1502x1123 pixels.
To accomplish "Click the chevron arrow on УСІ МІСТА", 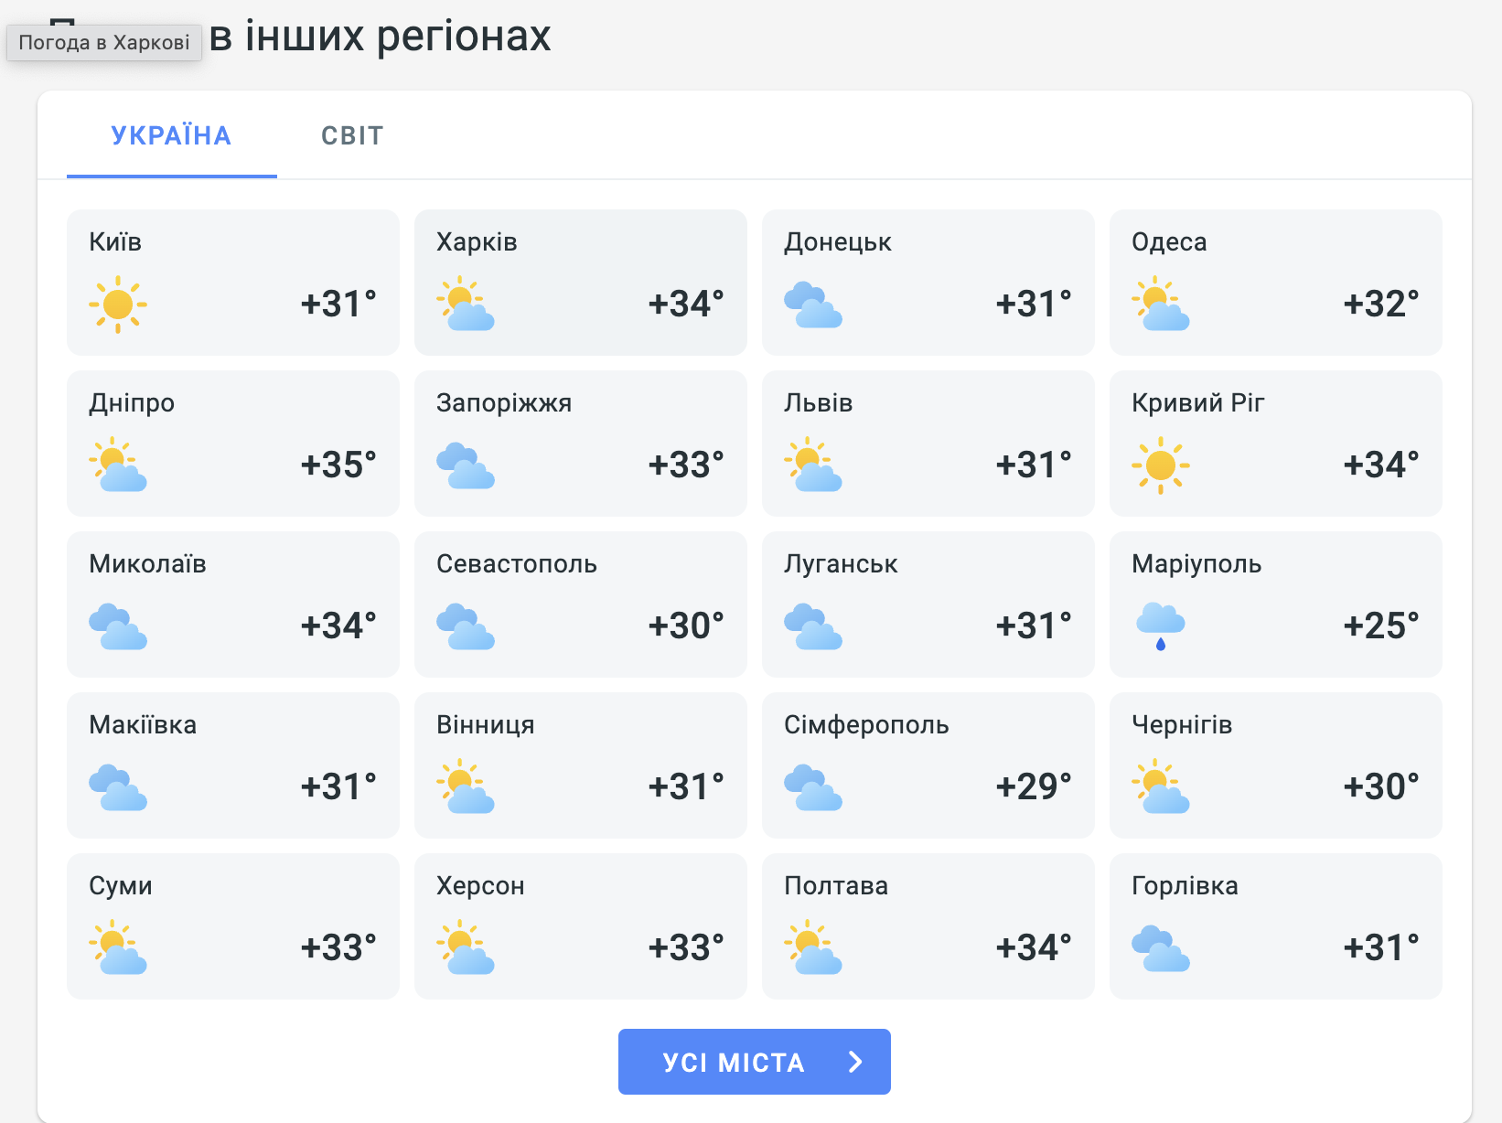I will pyautogui.click(x=855, y=1062).
